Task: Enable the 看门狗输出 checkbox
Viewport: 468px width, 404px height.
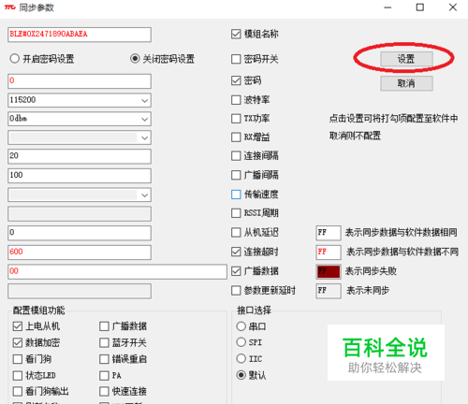Action: (18, 392)
